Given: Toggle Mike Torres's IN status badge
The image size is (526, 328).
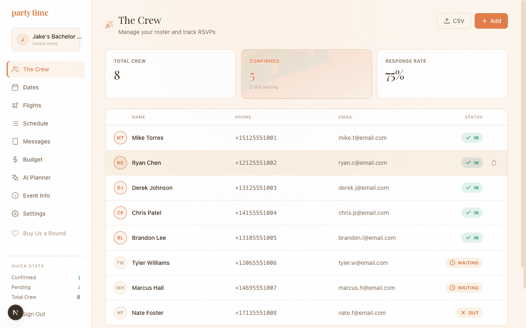Looking at the screenshot, I should (472, 138).
